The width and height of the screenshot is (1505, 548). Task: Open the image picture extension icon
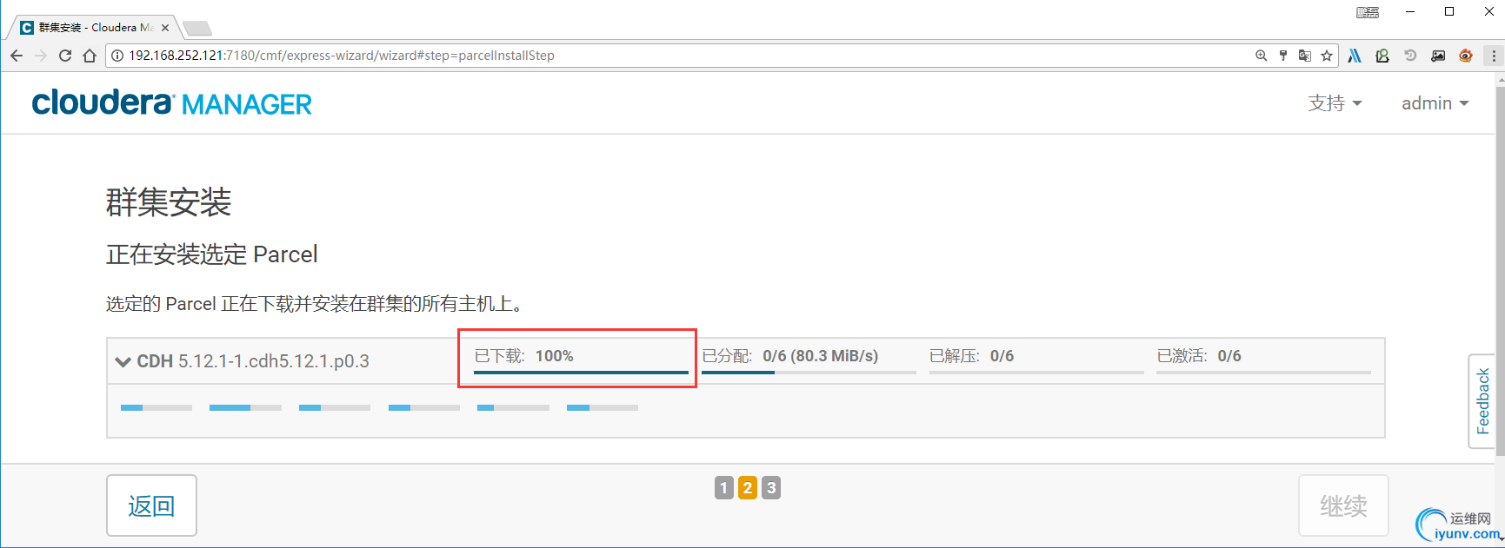(x=1438, y=56)
